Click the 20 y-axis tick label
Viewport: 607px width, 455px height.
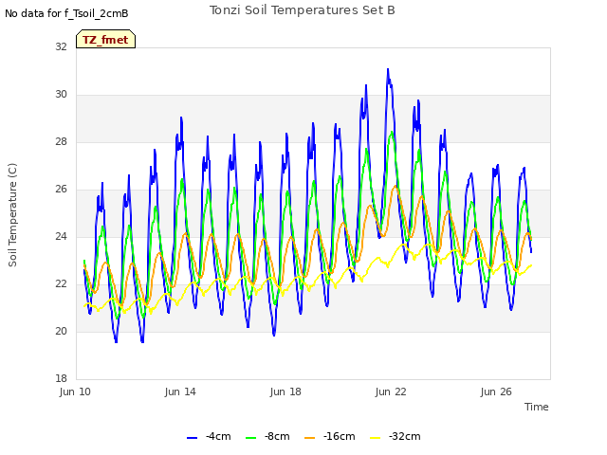61,331
